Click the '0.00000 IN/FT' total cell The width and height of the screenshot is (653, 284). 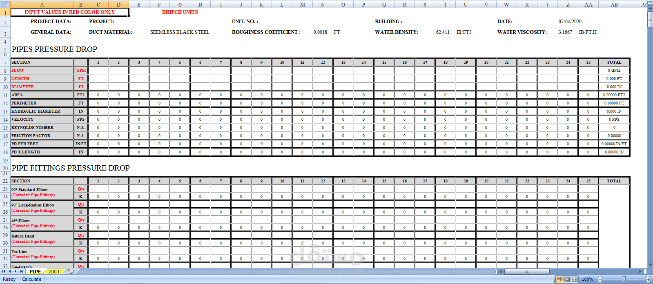click(614, 144)
